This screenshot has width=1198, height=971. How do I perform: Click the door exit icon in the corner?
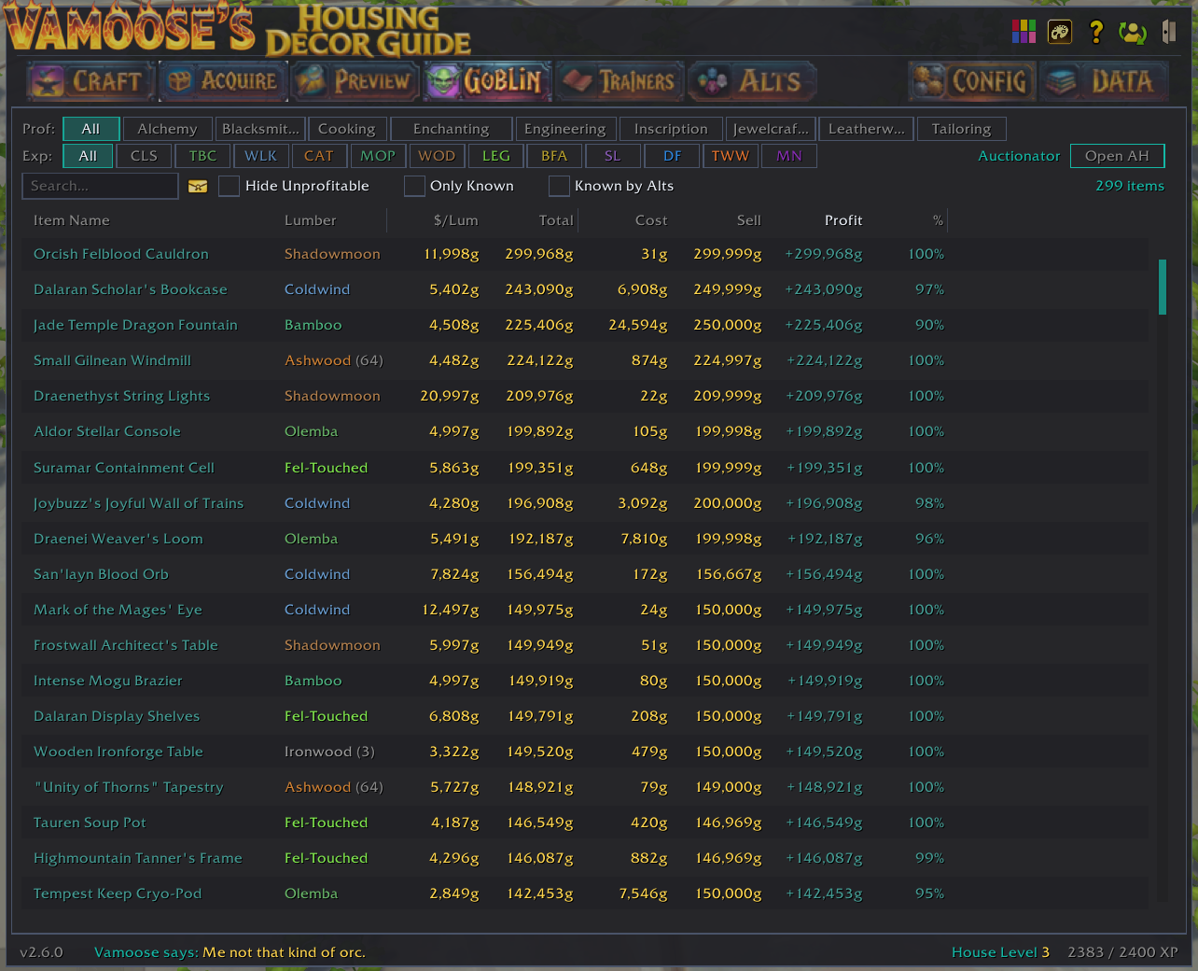click(1168, 31)
